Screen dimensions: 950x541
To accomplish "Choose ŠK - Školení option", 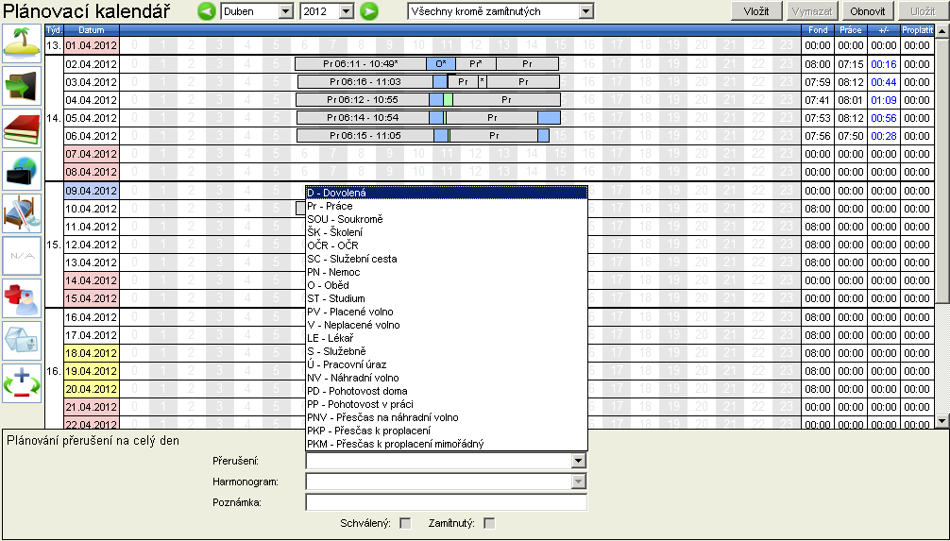I will tap(447, 232).
